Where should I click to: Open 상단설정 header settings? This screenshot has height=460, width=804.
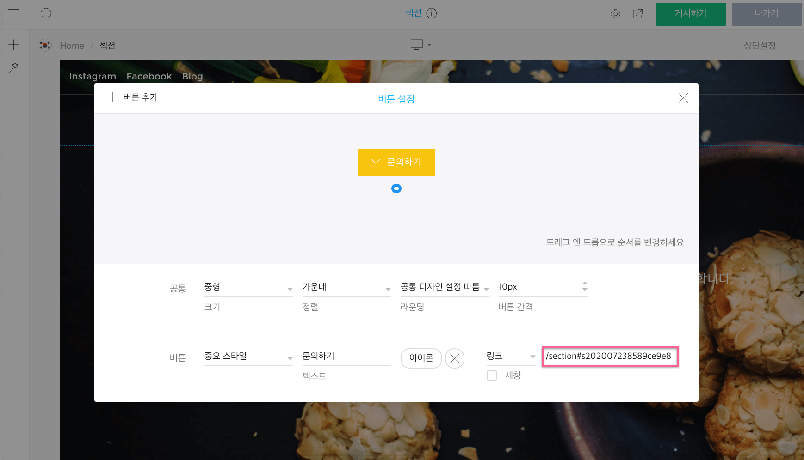coord(760,45)
